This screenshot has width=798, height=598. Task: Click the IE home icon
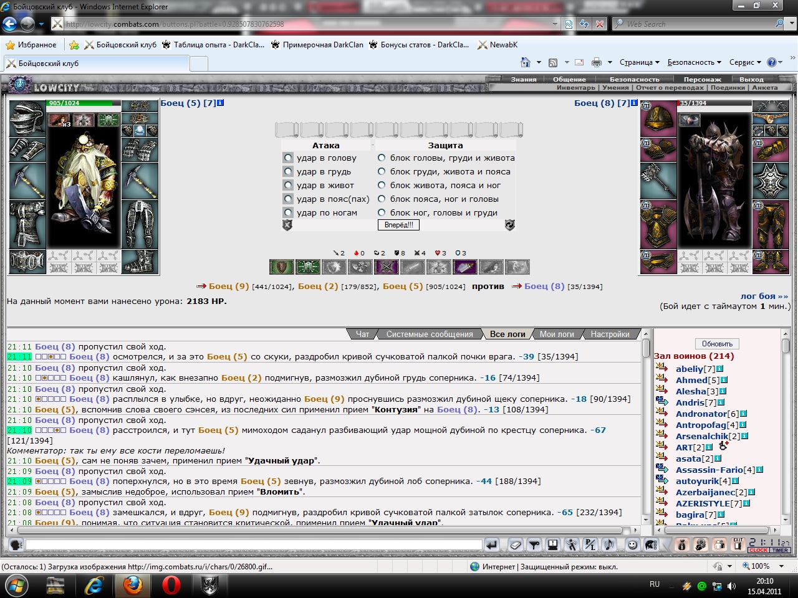pyautogui.click(x=525, y=62)
